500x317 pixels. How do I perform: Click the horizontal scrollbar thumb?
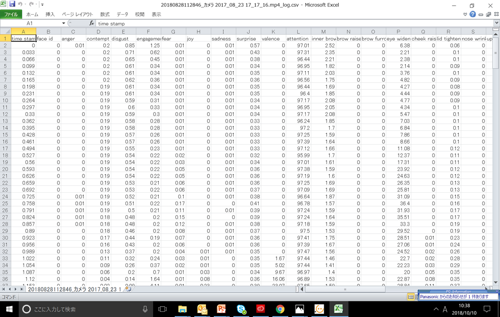click(344, 289)
